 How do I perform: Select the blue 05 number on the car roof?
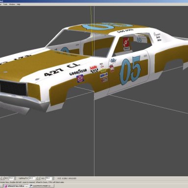tap(107, 26)
